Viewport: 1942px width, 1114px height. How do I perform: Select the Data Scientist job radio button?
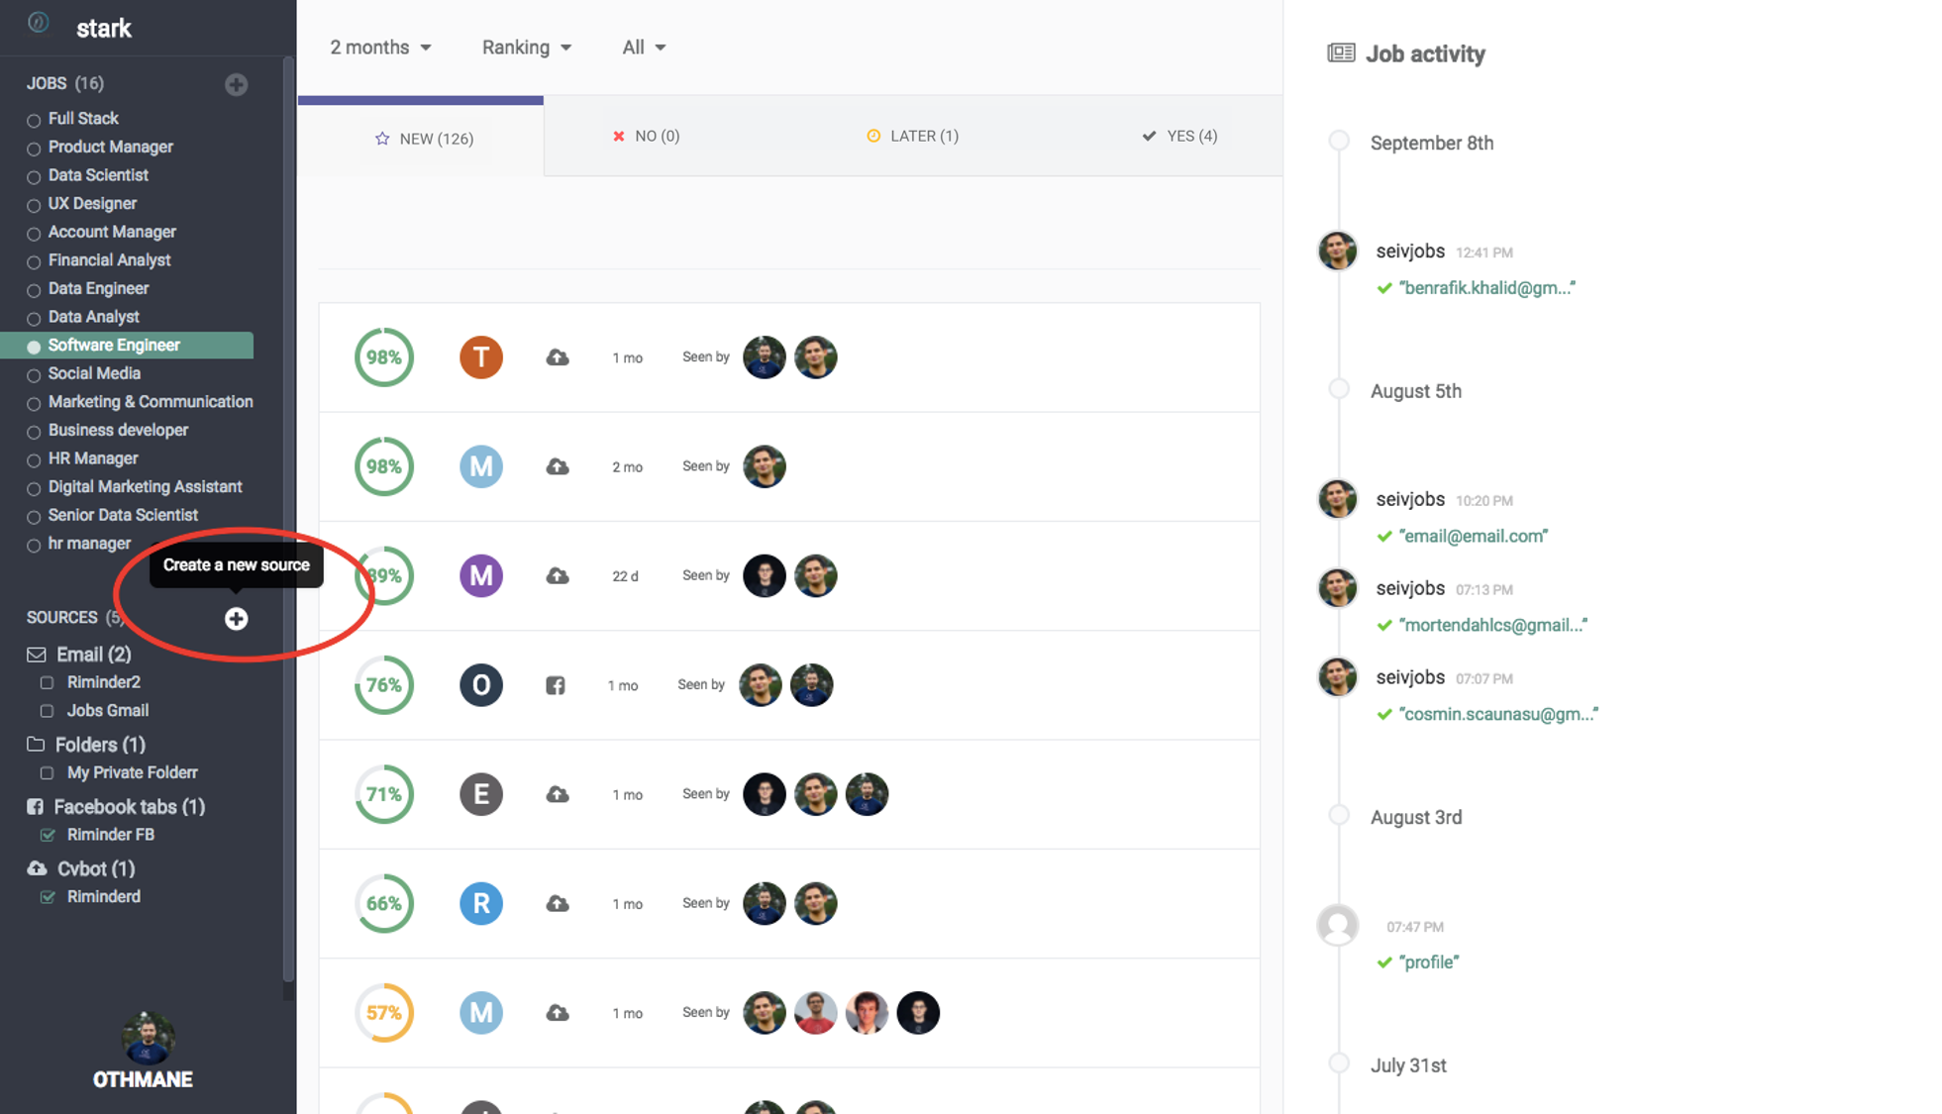pyautogui.click(x=34, y=177)
